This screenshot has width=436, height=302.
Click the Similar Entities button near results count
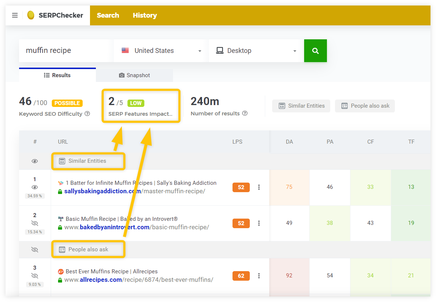click(x=301, y=106)
